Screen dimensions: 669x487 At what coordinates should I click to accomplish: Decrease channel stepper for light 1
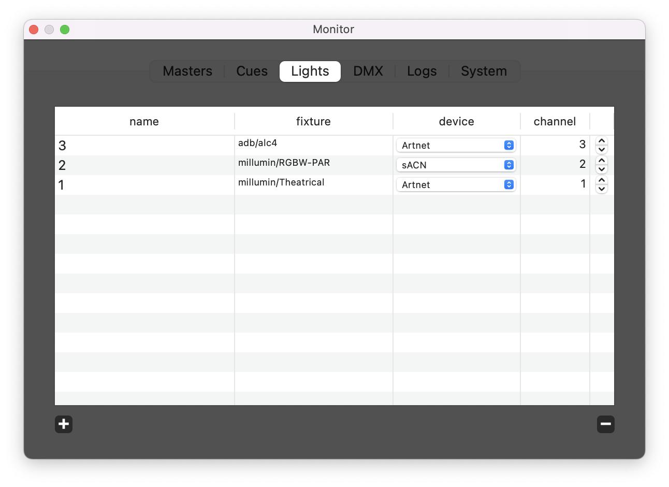(x=601, y=189)
